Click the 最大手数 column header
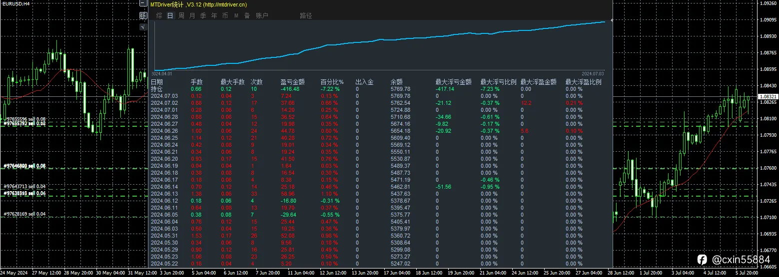779x277 pixels. pyautogui.click(x=233, y=82)
